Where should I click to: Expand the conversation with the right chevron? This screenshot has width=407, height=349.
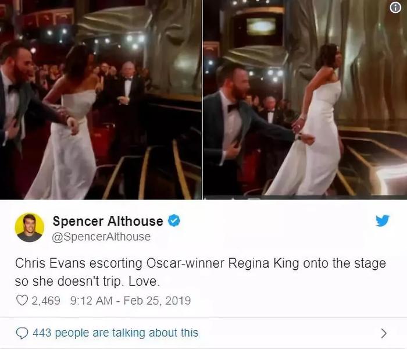pyautogui.click(x=384, y=333)
